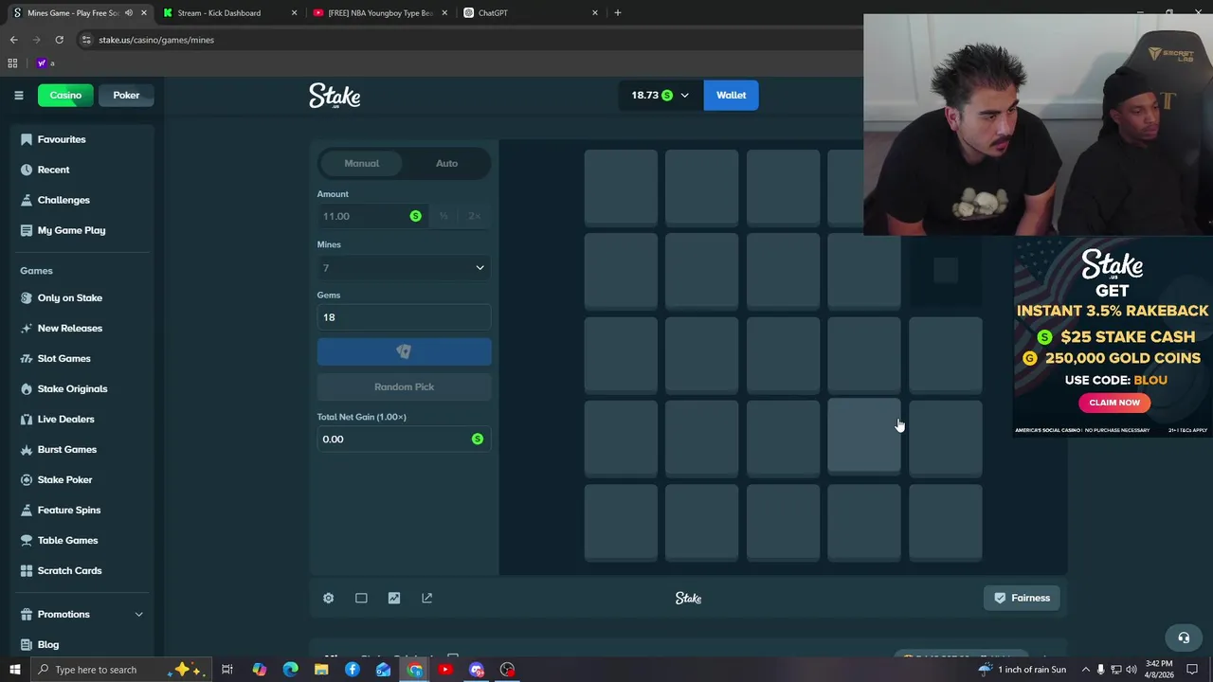This screenshot has width=1213, height=682.
Task: Open Recent in sidebar
Action: [83, 170]
